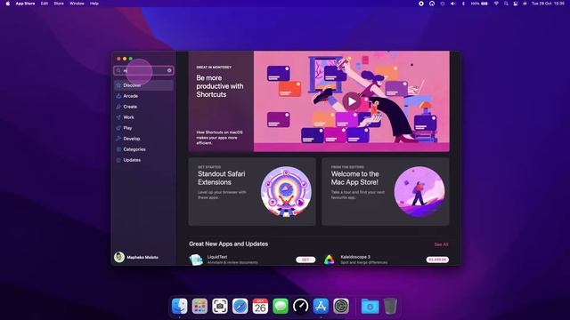Play the Shortcuts feature video
Image resolution: width=570 pixels, height=320 pixels.
[352, 101]
